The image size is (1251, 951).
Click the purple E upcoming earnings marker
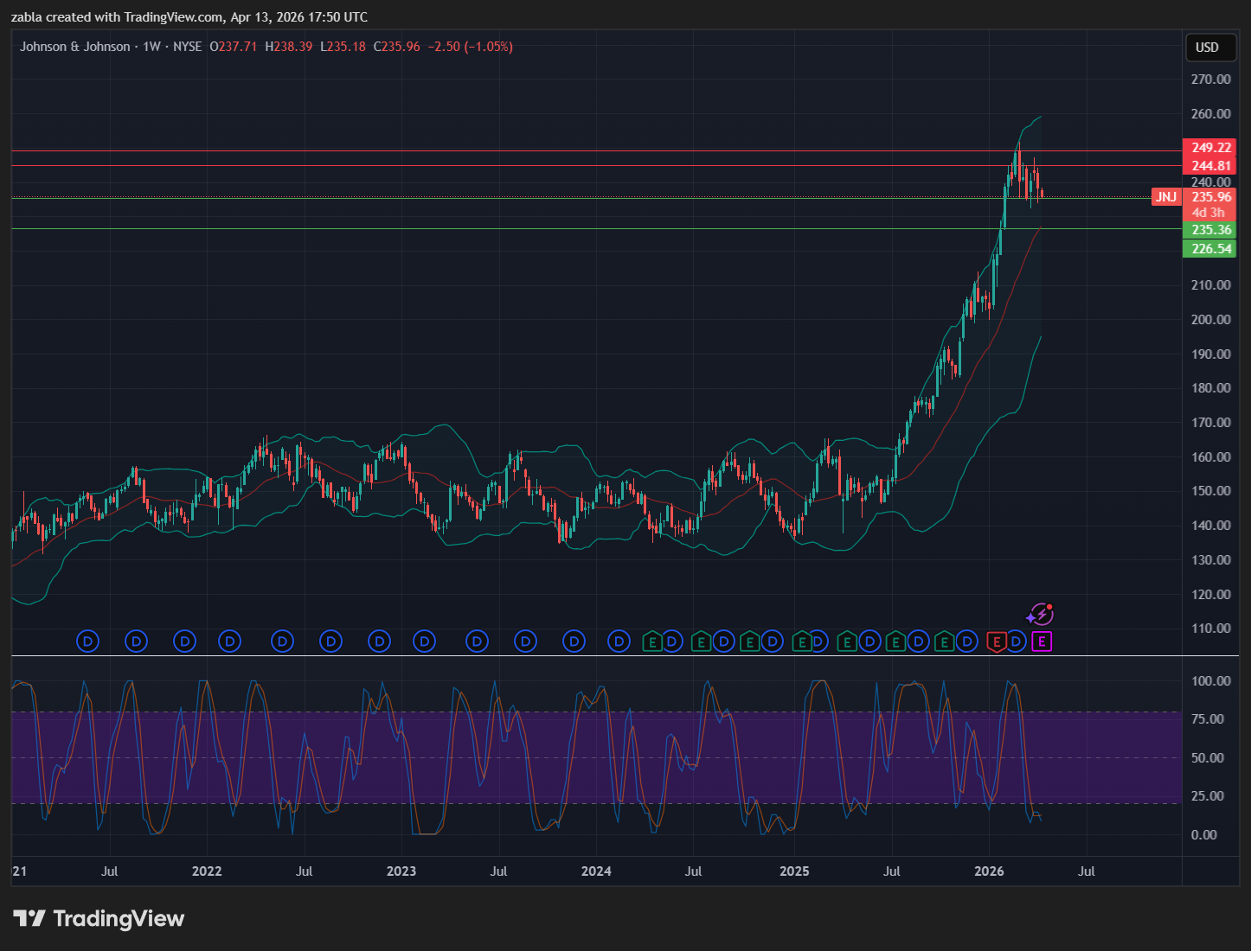point(1042,641)
